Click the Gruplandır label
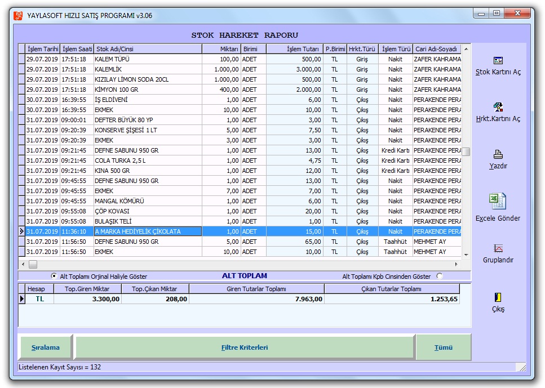The height and width of the screenshot is (388, 545). 498,260
